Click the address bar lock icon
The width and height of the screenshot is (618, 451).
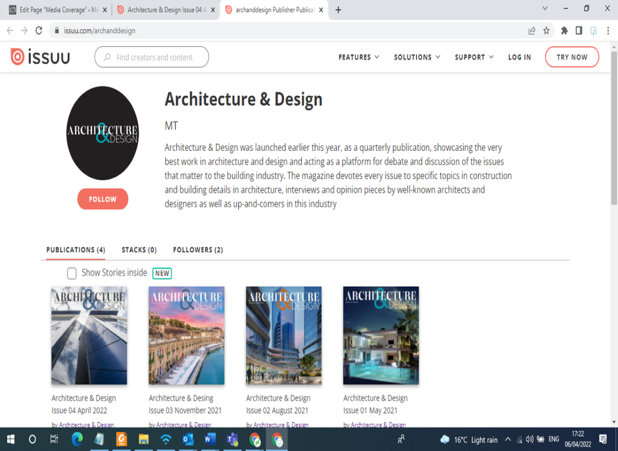click(x=57, y=31)
